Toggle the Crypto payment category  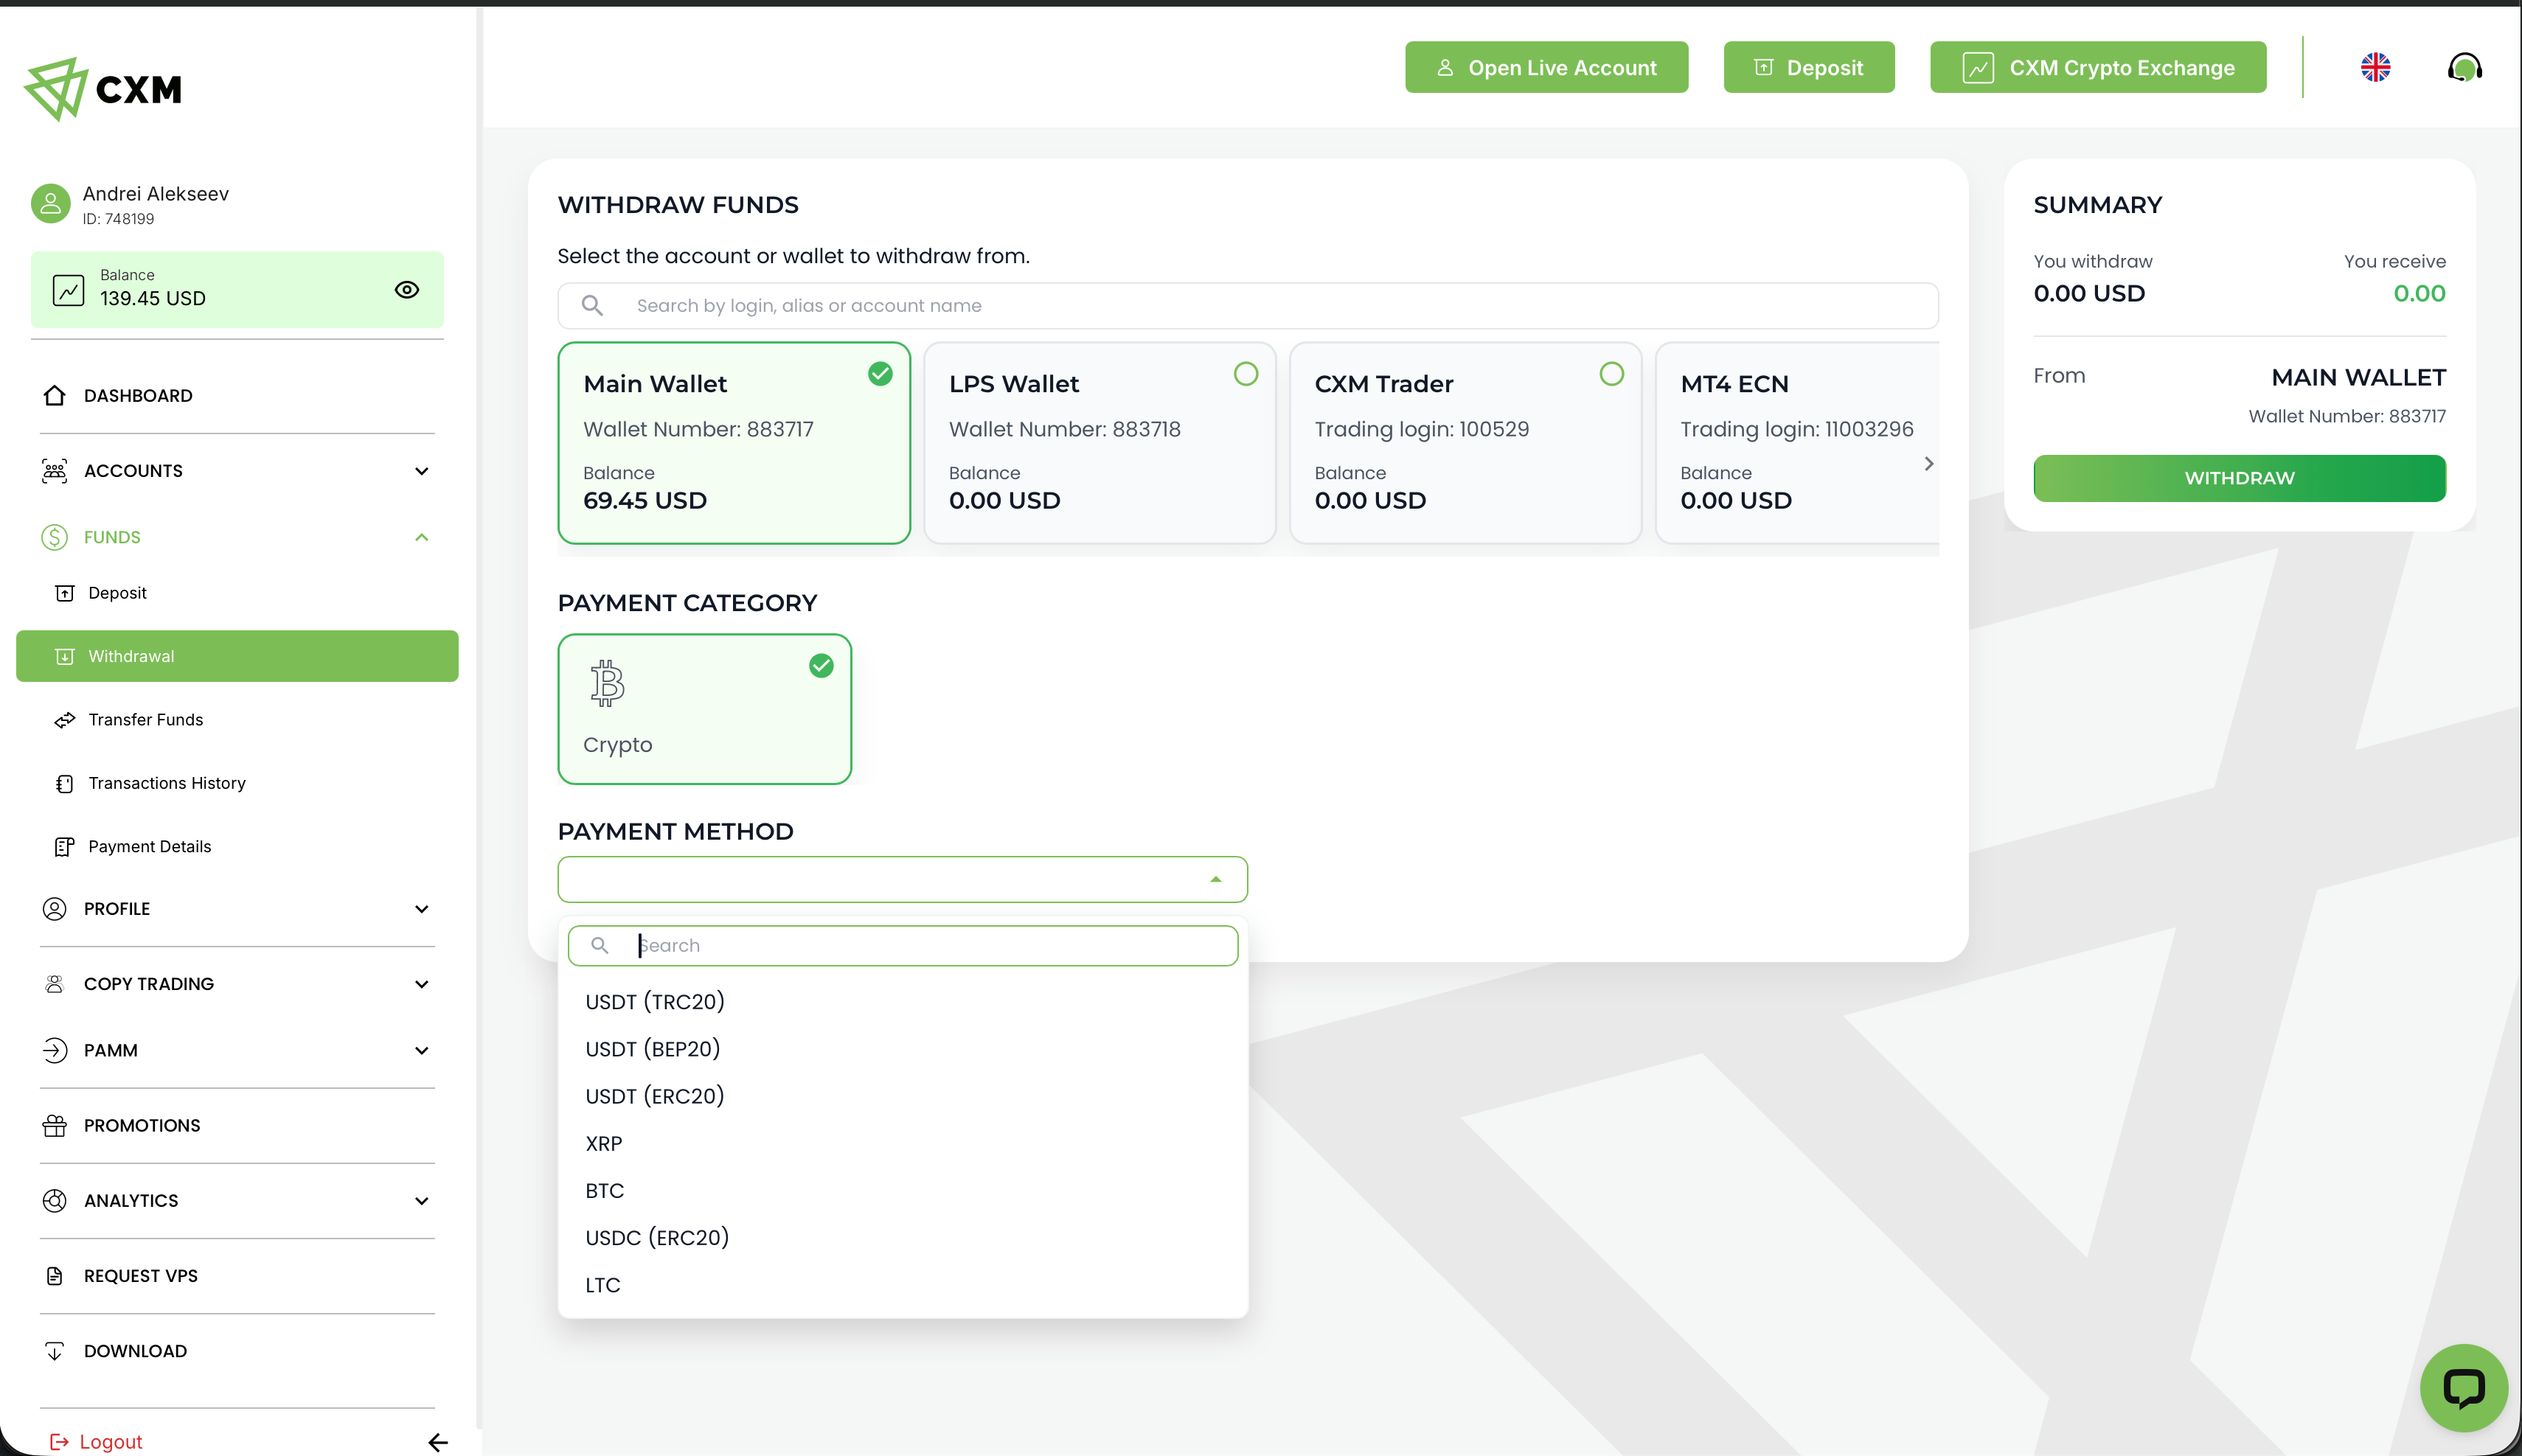click(x=704, y=709)
